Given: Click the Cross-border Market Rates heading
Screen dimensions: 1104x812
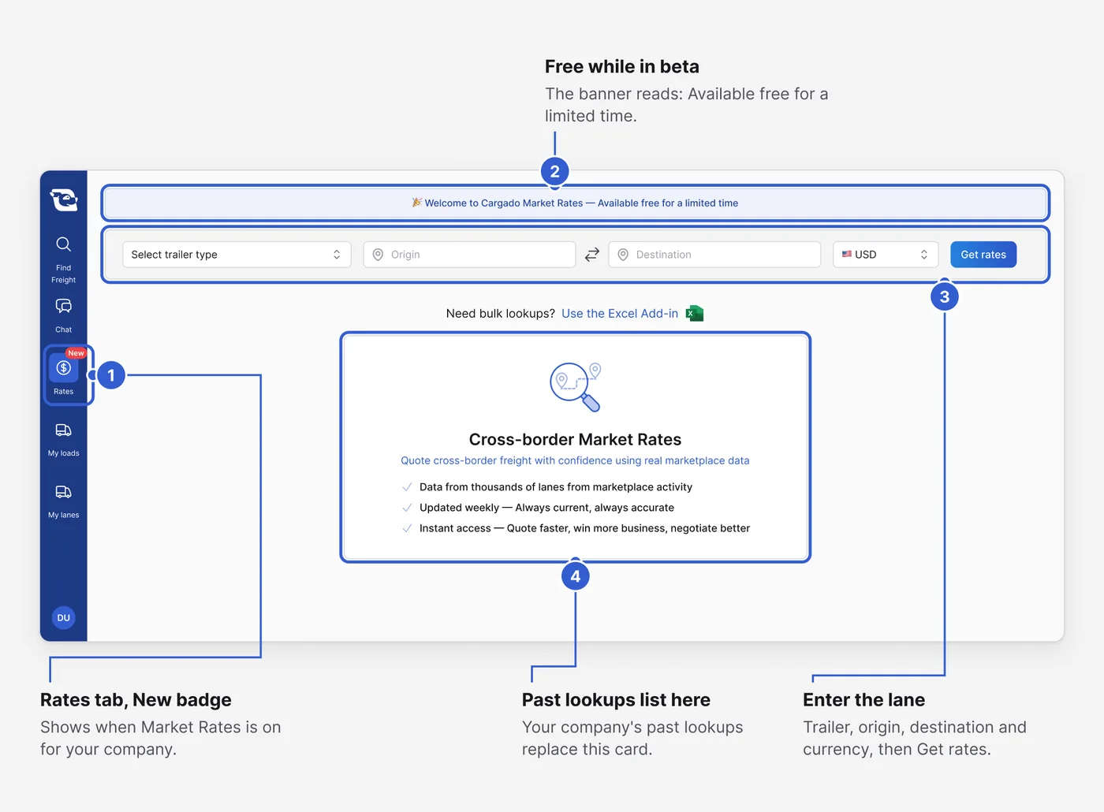Looking at the screenshot, I should click(575, 440).
